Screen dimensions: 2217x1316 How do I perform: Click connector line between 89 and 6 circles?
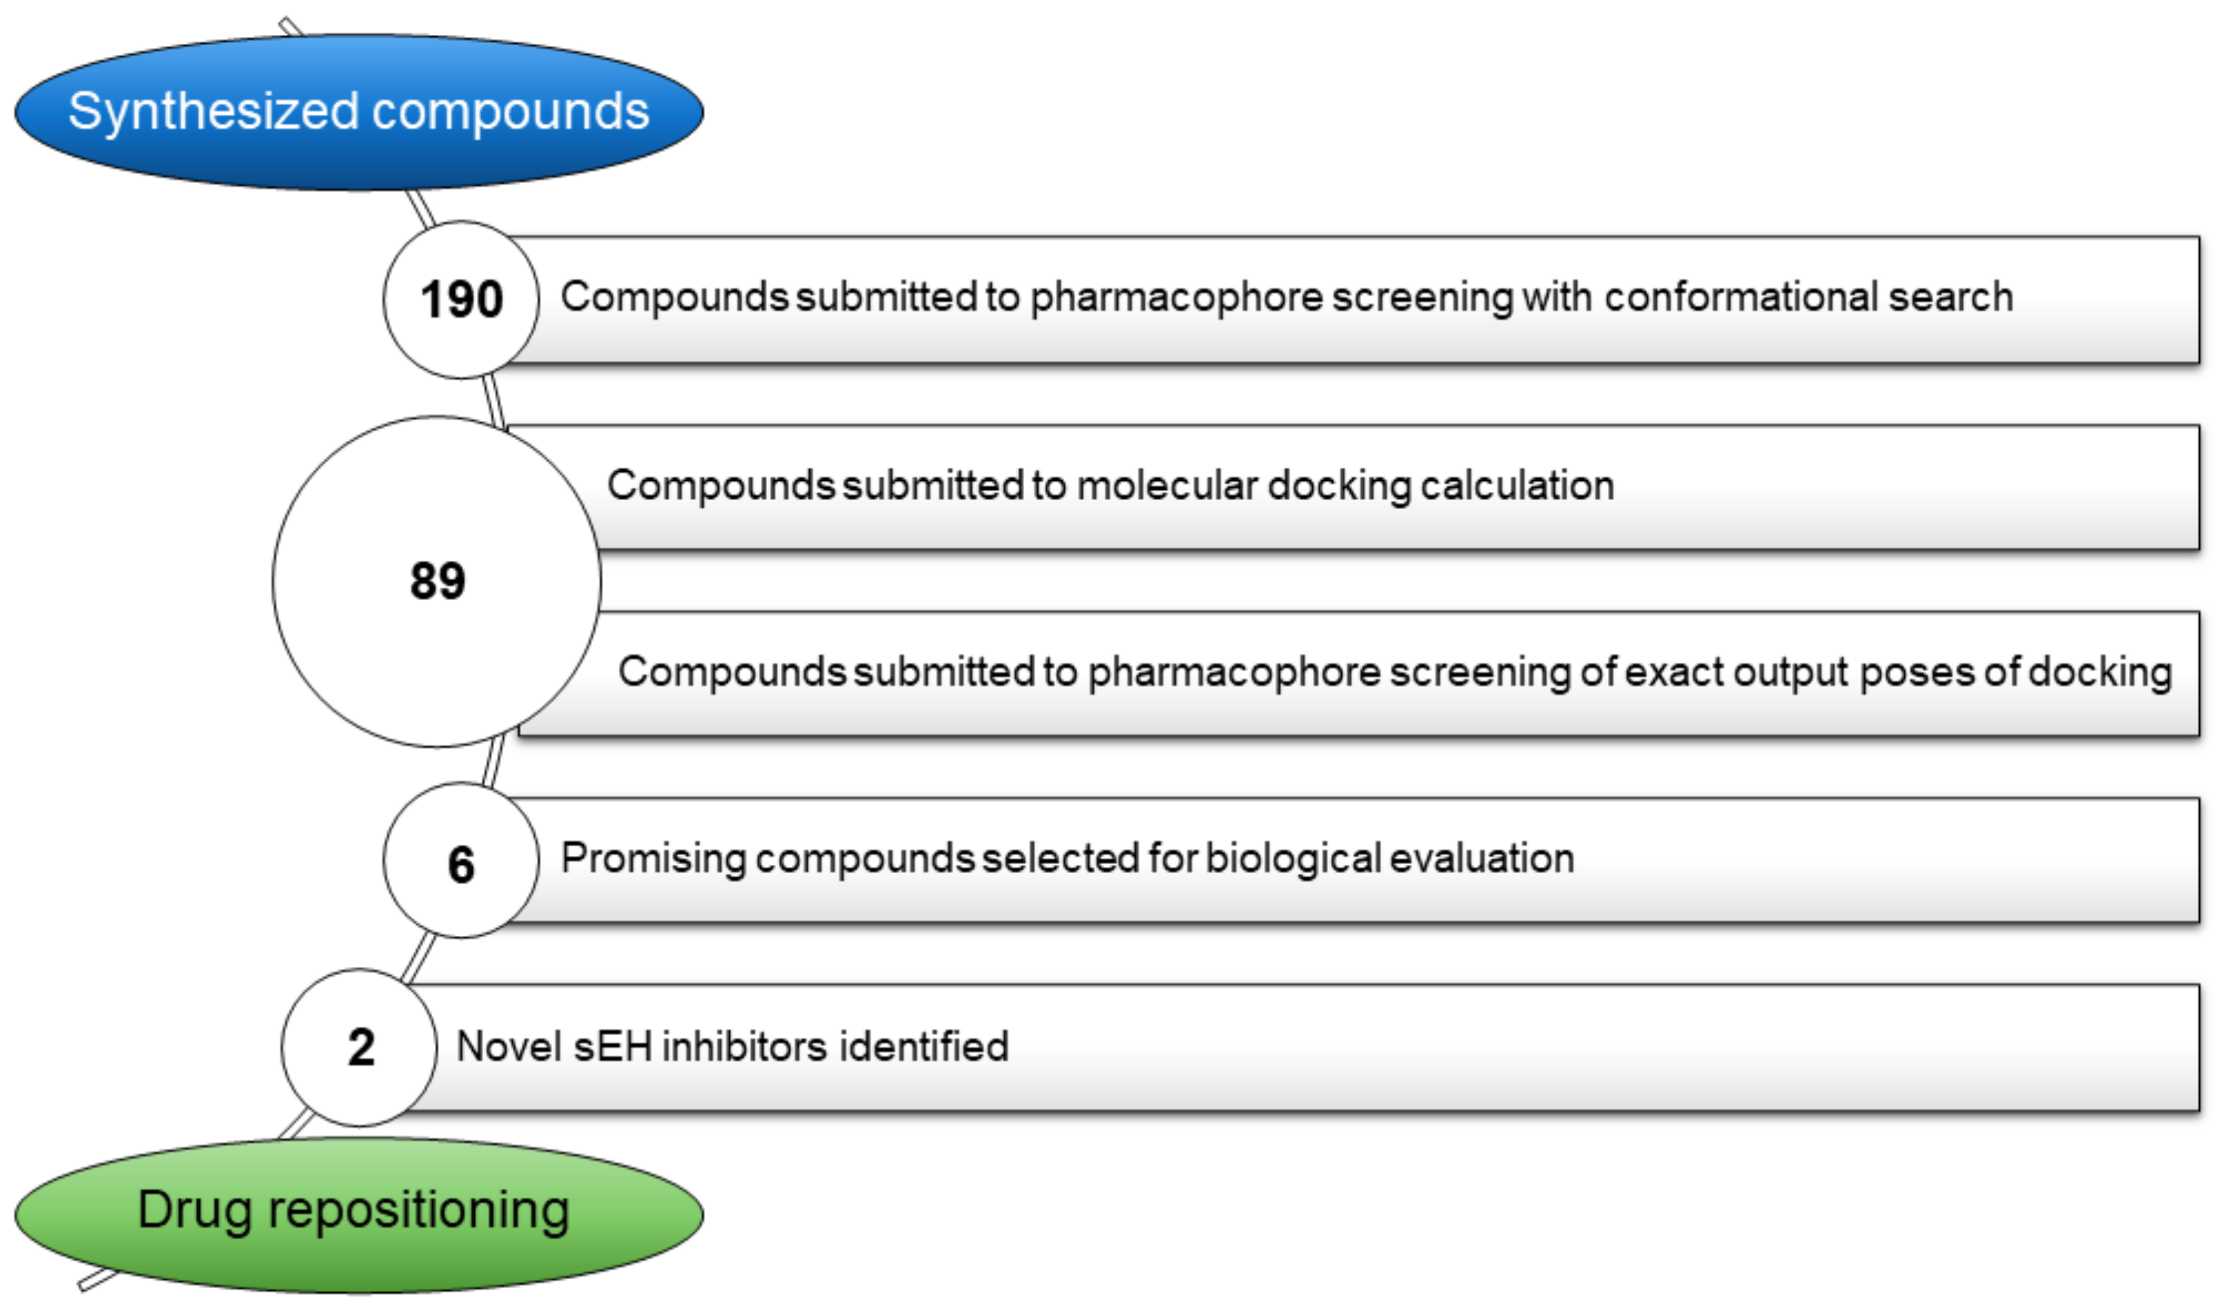pos(493,761)
